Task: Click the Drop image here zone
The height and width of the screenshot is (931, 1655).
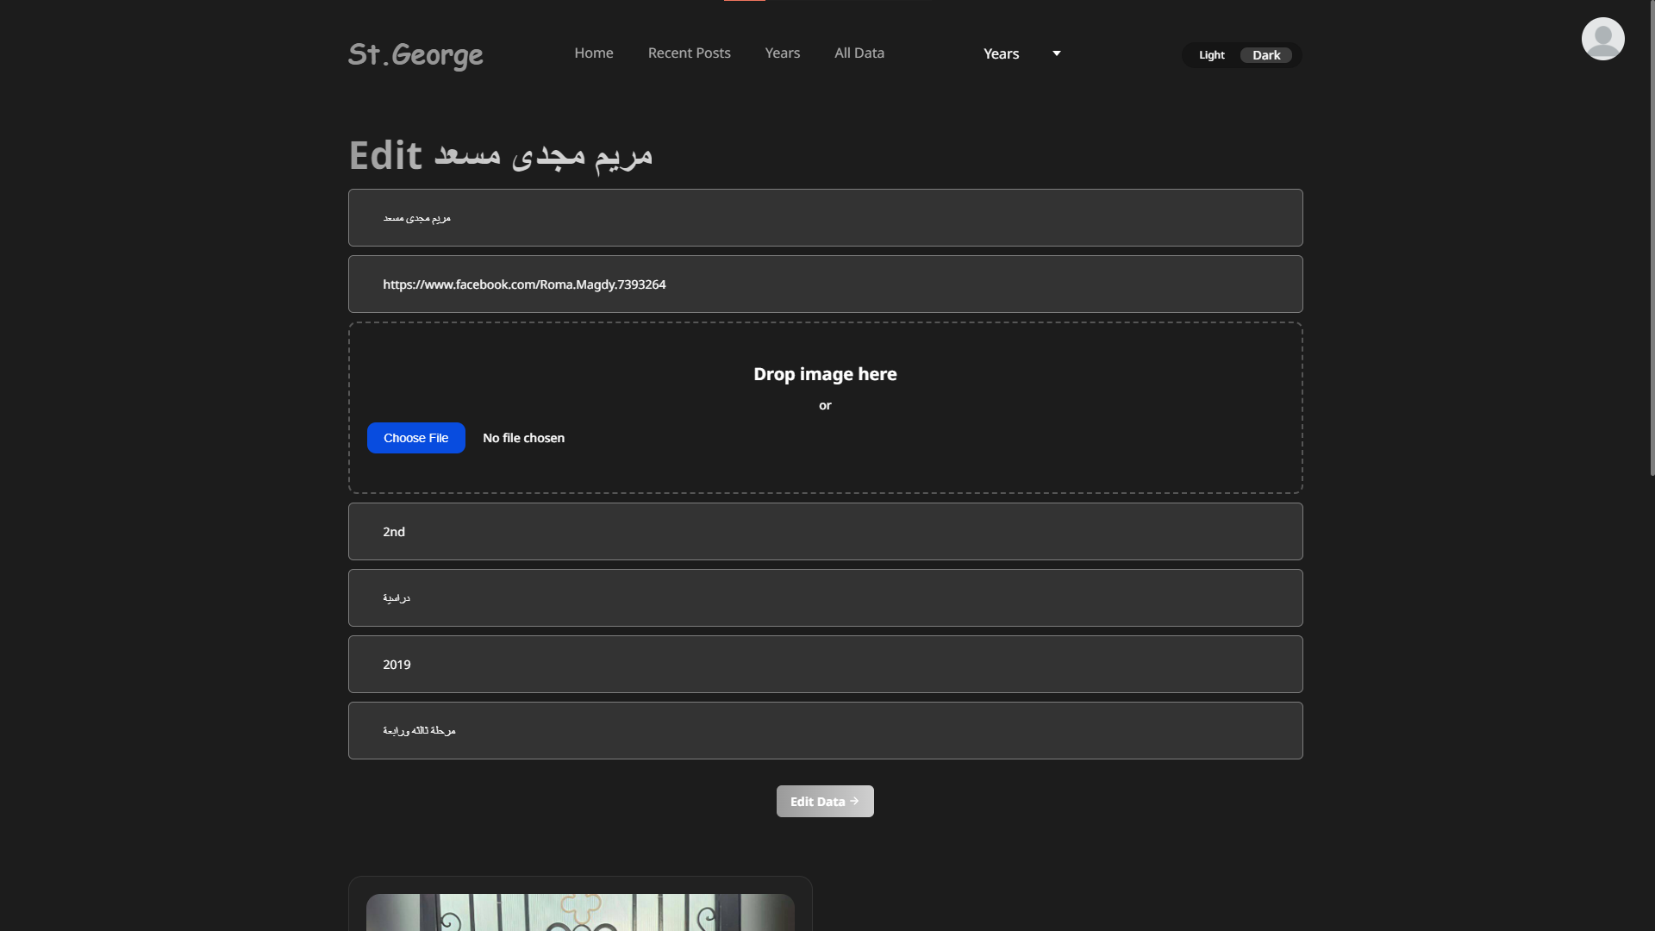Action: [x=825, y=375]
